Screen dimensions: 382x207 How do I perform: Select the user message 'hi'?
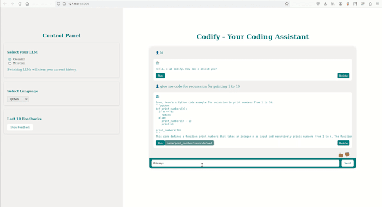point(162,53)
